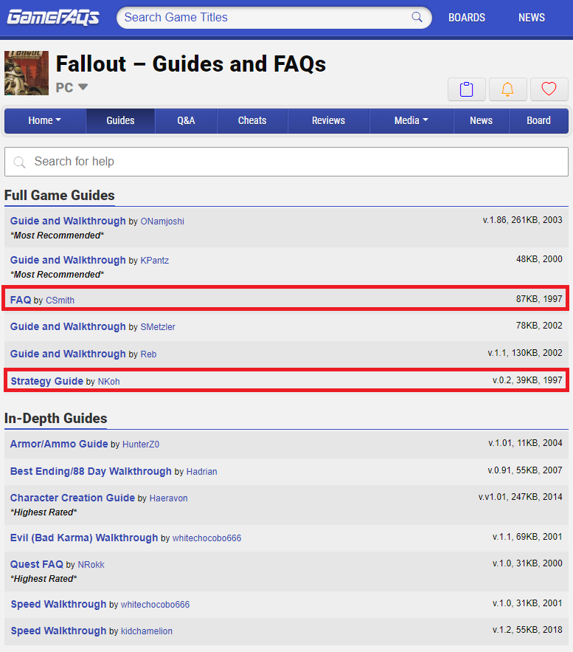Image resolution: width=573 pixels, height=652 pixels.
Task: View author ONamjoshi's profile
Action: (162, 222)
